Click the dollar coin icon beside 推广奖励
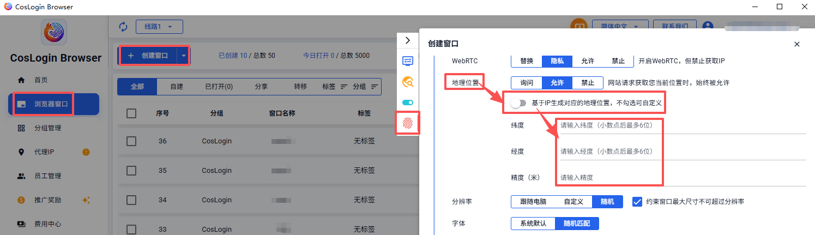The width and height of the screenshot is (815, 235). (x=22, y=200)
